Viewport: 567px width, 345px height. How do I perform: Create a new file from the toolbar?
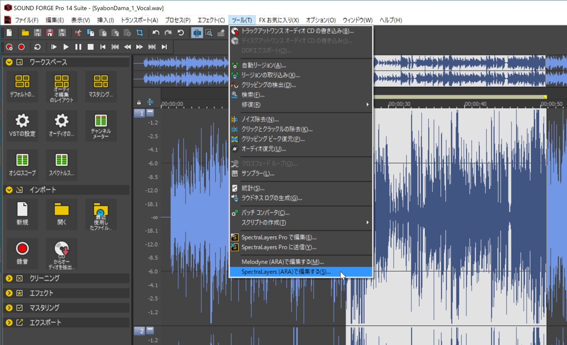9,33
